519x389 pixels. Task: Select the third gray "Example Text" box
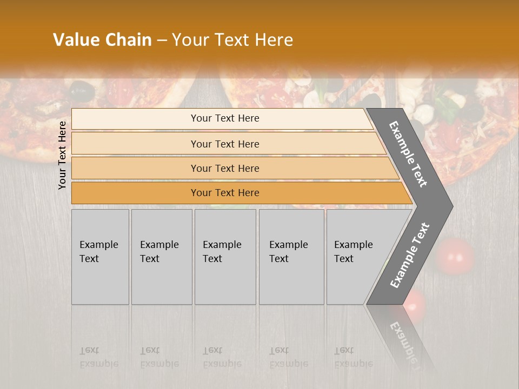[224, 257]
